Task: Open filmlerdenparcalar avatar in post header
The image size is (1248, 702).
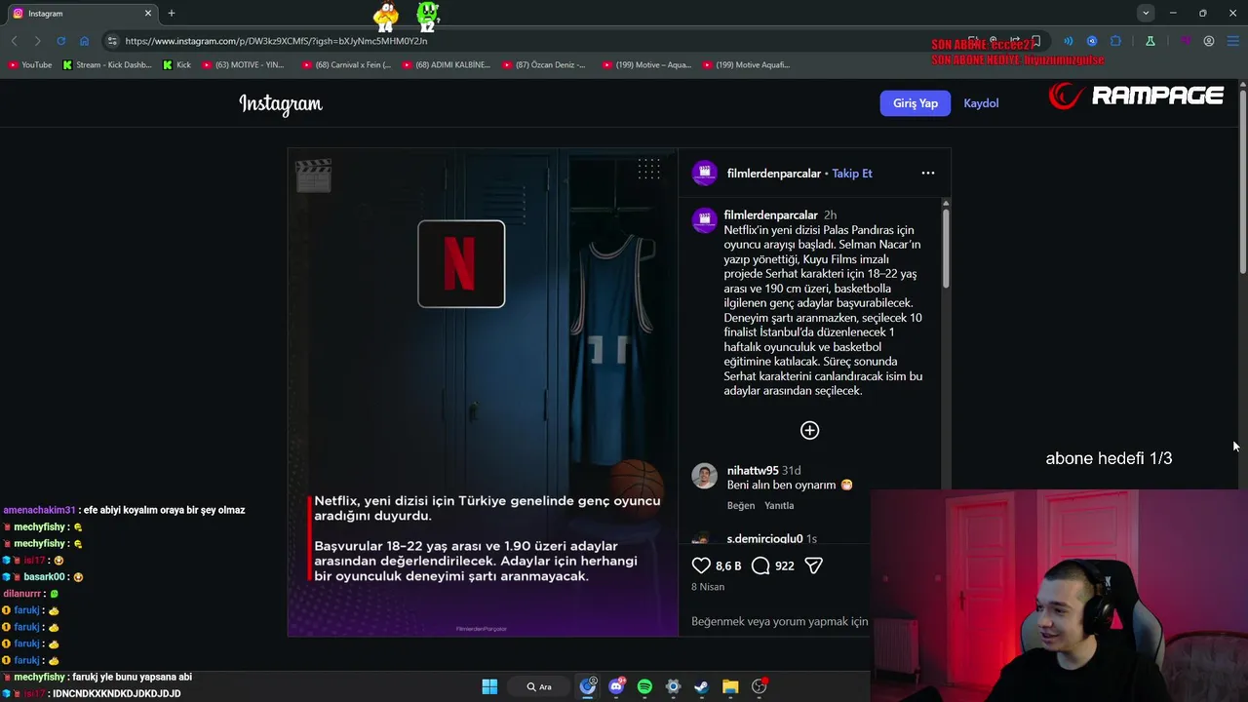Action: pyautogui.click(x=704, y=174)
